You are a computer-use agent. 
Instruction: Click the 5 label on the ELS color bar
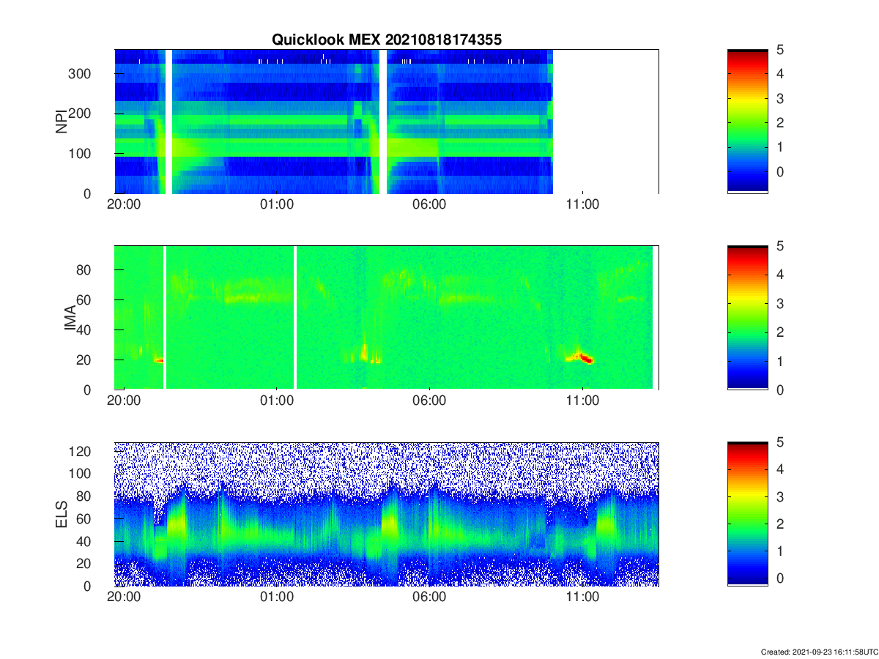[780, 442]
